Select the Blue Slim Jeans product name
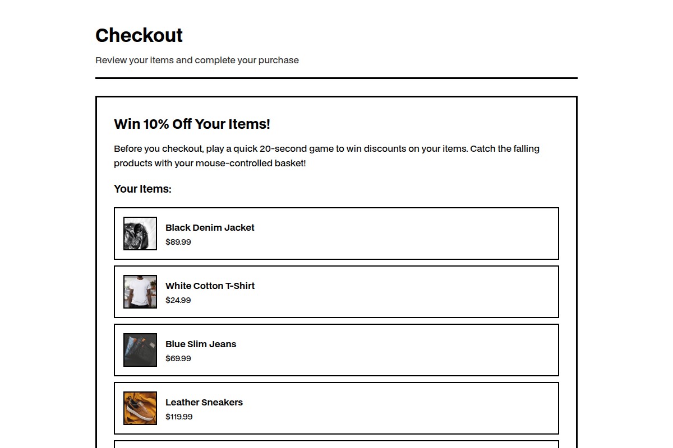 click(200, 344)
